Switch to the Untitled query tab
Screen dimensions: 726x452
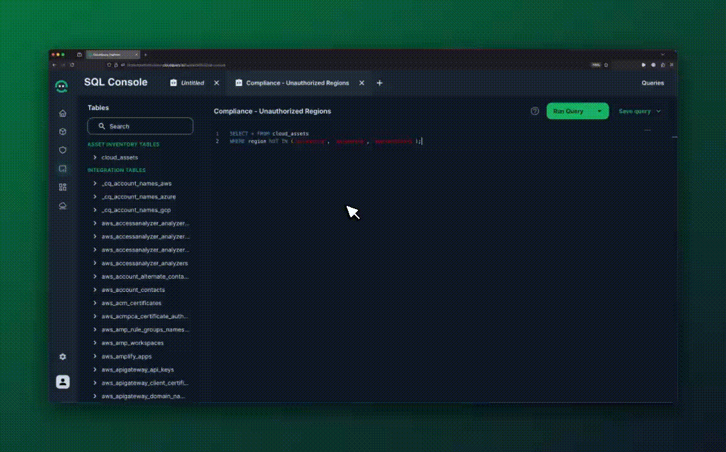point(192,83)
